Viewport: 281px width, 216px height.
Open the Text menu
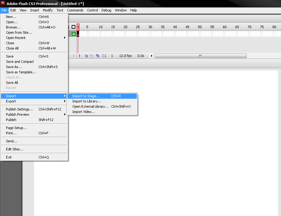point(60,10)
